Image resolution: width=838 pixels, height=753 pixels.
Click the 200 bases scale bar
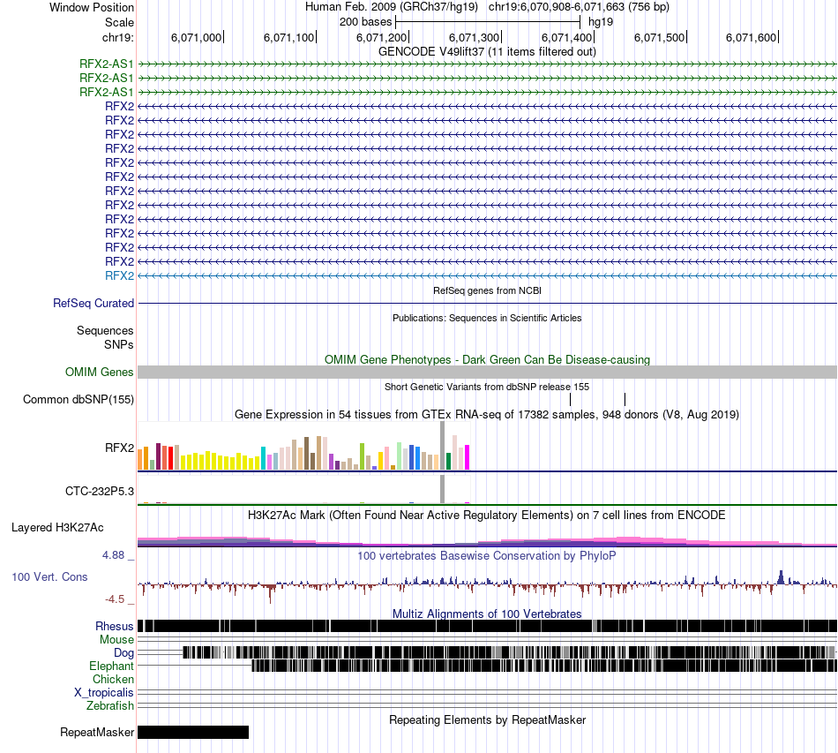[488, 22]
